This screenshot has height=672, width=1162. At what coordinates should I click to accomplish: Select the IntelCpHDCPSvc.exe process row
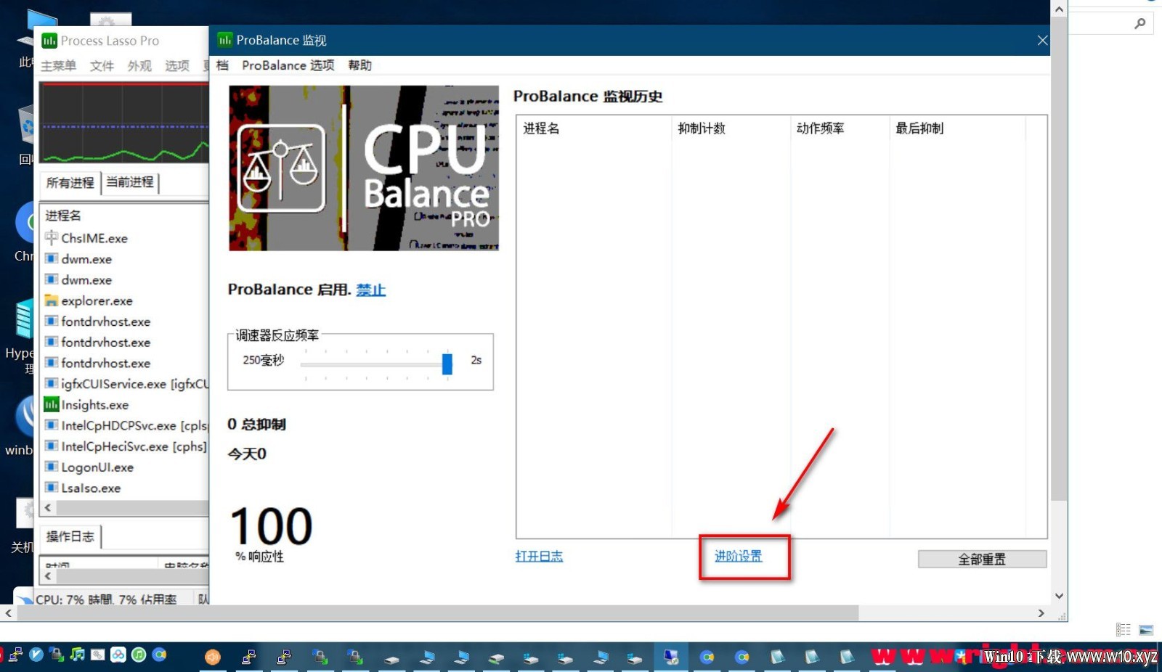pyautogui.click(x=125, y=425)
